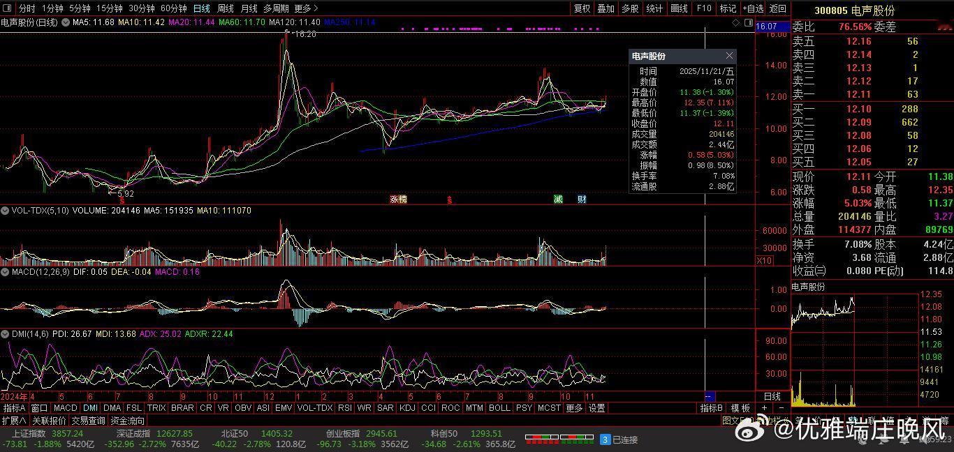
Task: Expand the 扩展 panel at bottom left
Action: 14,421
